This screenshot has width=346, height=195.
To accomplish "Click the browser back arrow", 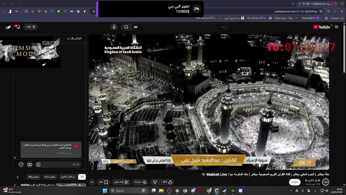I will [x=342, y=11].
